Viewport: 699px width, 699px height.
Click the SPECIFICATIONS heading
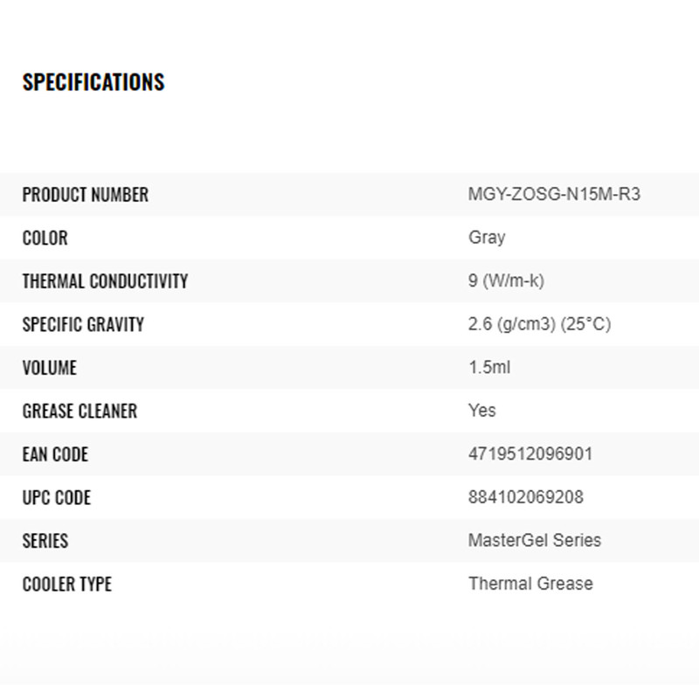(93, 82)
